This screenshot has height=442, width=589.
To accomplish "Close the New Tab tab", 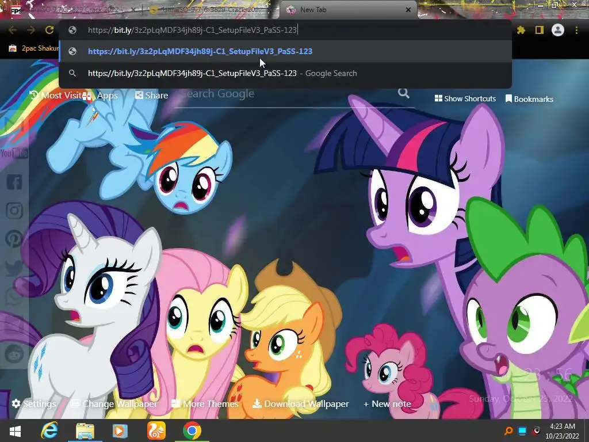I will (408, 10).
